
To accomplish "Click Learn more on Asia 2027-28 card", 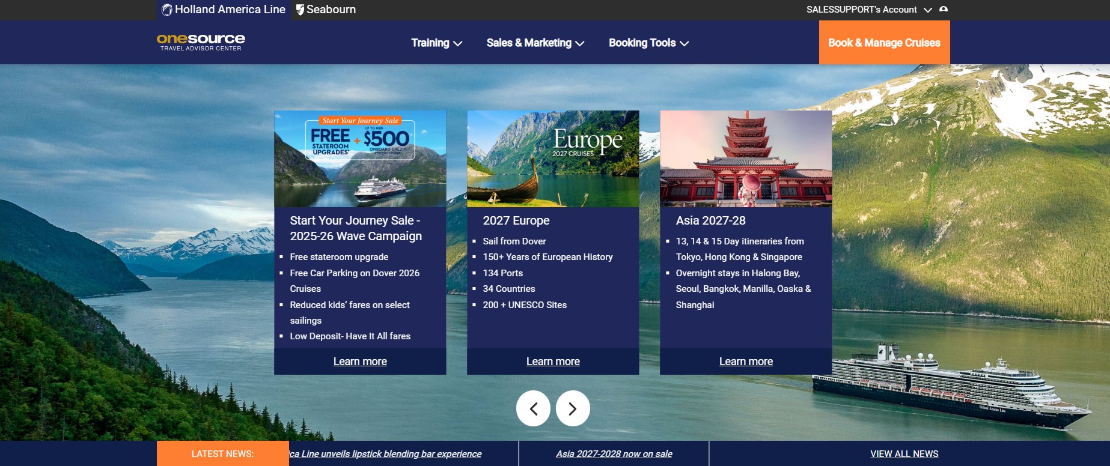I will 746,362.
